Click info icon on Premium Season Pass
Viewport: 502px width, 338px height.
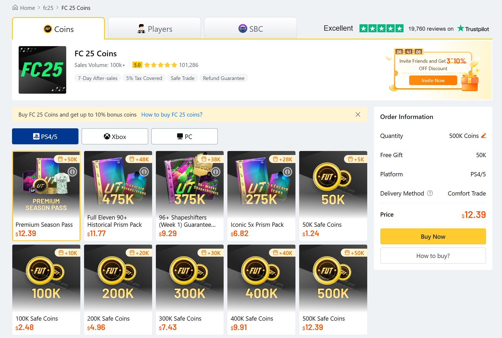(x=72, y=172)
